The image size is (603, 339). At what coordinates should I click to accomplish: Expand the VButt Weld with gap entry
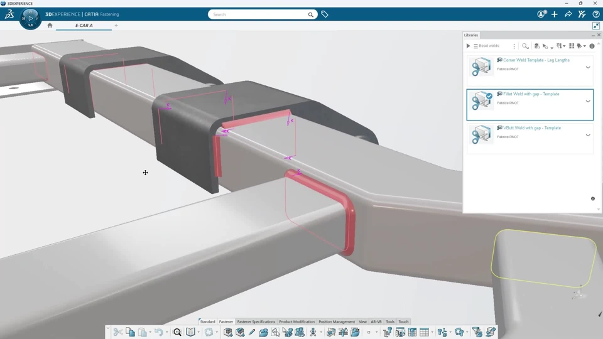(x=588, y=135)
